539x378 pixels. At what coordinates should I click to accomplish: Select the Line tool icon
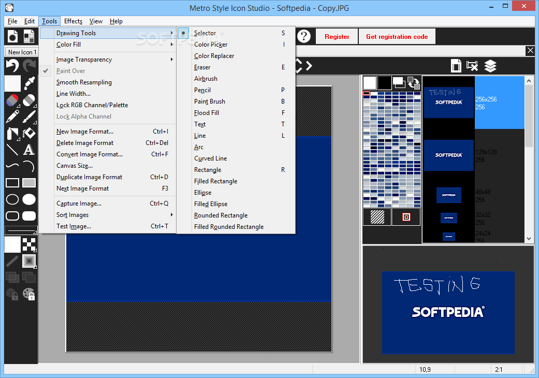tap(12, 150)
